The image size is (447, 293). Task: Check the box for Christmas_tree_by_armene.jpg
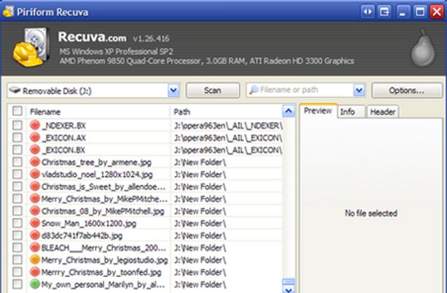(x=17, y=162)
